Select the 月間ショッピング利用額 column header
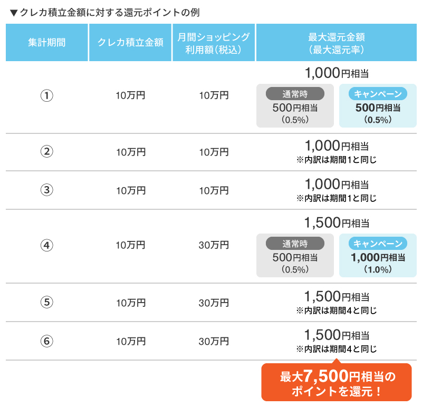 [214, 43]
